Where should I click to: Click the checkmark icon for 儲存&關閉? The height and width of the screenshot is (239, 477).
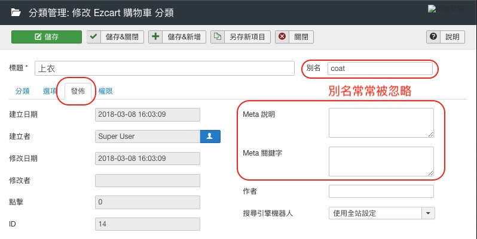pos(94,37)
